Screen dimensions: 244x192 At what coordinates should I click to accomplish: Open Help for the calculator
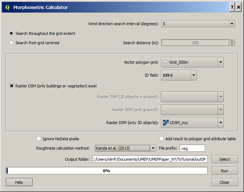[x=19, y=182]
